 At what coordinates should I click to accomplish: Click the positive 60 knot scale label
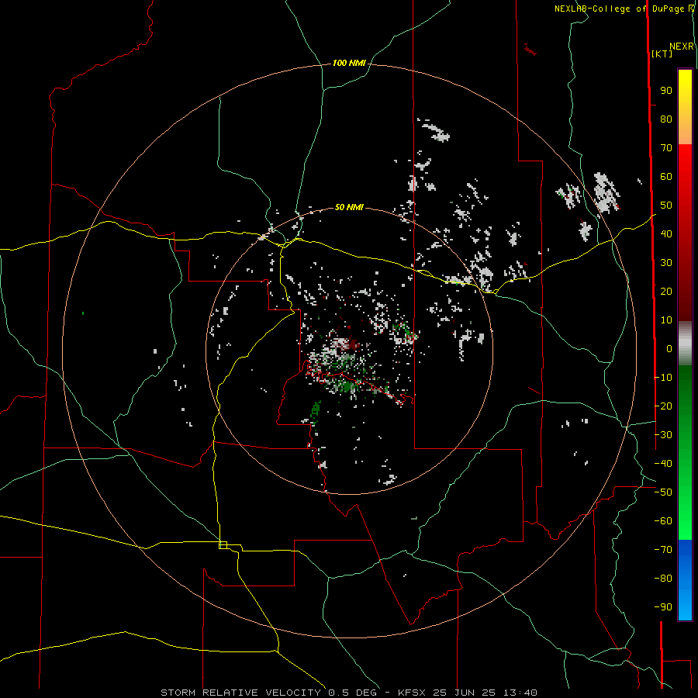point(666,177)
